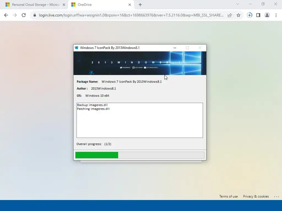Click the browser forward arrow

coord(15,15)
